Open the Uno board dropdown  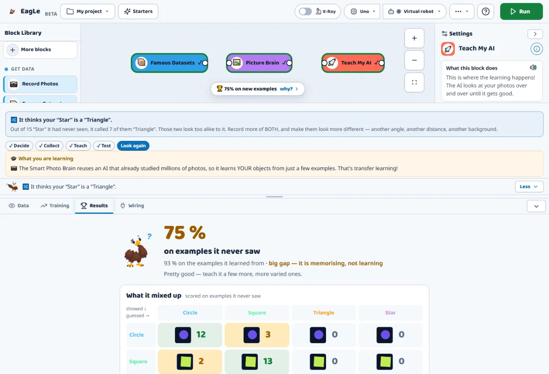362,12
